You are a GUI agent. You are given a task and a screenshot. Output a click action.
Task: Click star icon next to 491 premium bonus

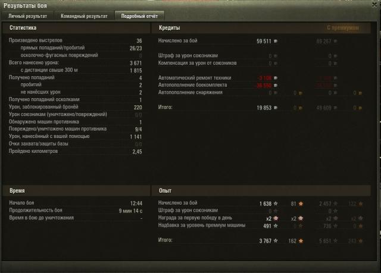point(276,225)
